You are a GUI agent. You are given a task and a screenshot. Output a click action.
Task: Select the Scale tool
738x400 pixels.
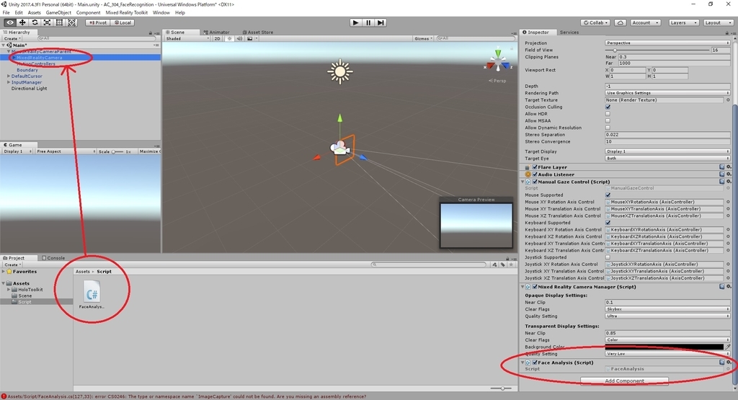pos(47,22)
